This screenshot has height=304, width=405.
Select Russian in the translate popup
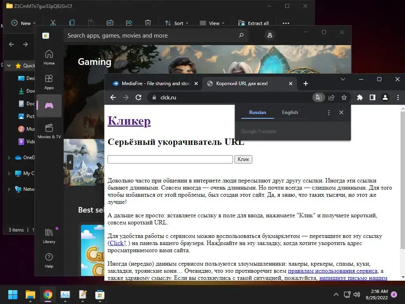click(x=257, y=112)
